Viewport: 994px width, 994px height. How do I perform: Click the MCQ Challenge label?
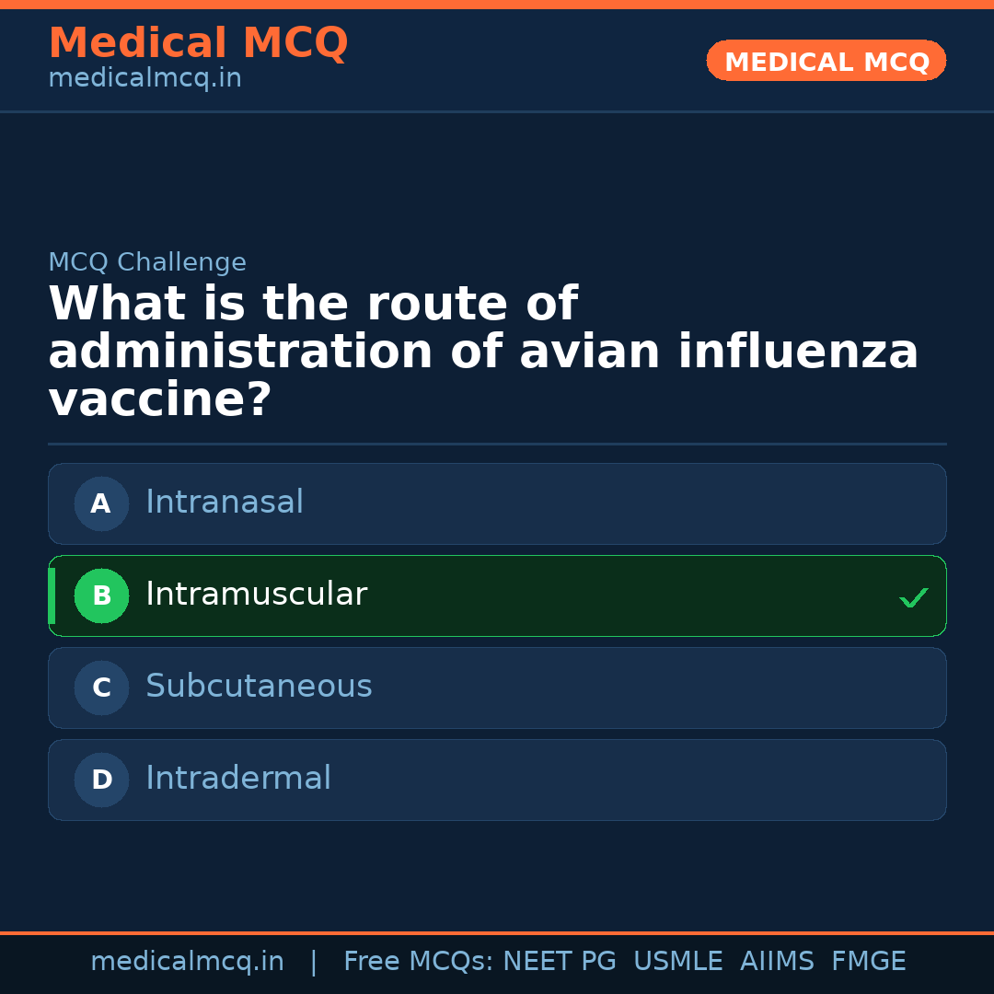click(x=147, y=262)
